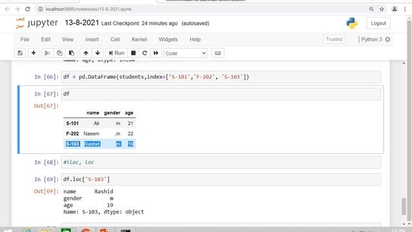
Task: Click the notebook vertical scrollbar thumb
Action: (404, 206)
